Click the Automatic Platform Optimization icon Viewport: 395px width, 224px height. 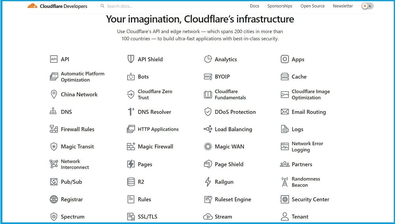(x=54, y=77)
